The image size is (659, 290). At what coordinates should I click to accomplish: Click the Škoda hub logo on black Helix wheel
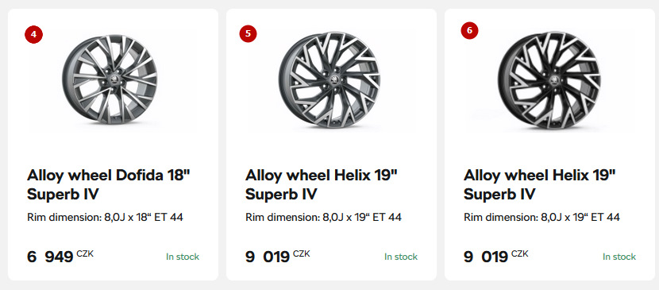(553, 80)
